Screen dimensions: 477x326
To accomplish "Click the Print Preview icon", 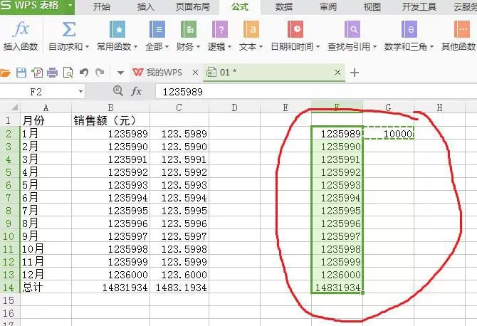I will click(x=68, y=73).
